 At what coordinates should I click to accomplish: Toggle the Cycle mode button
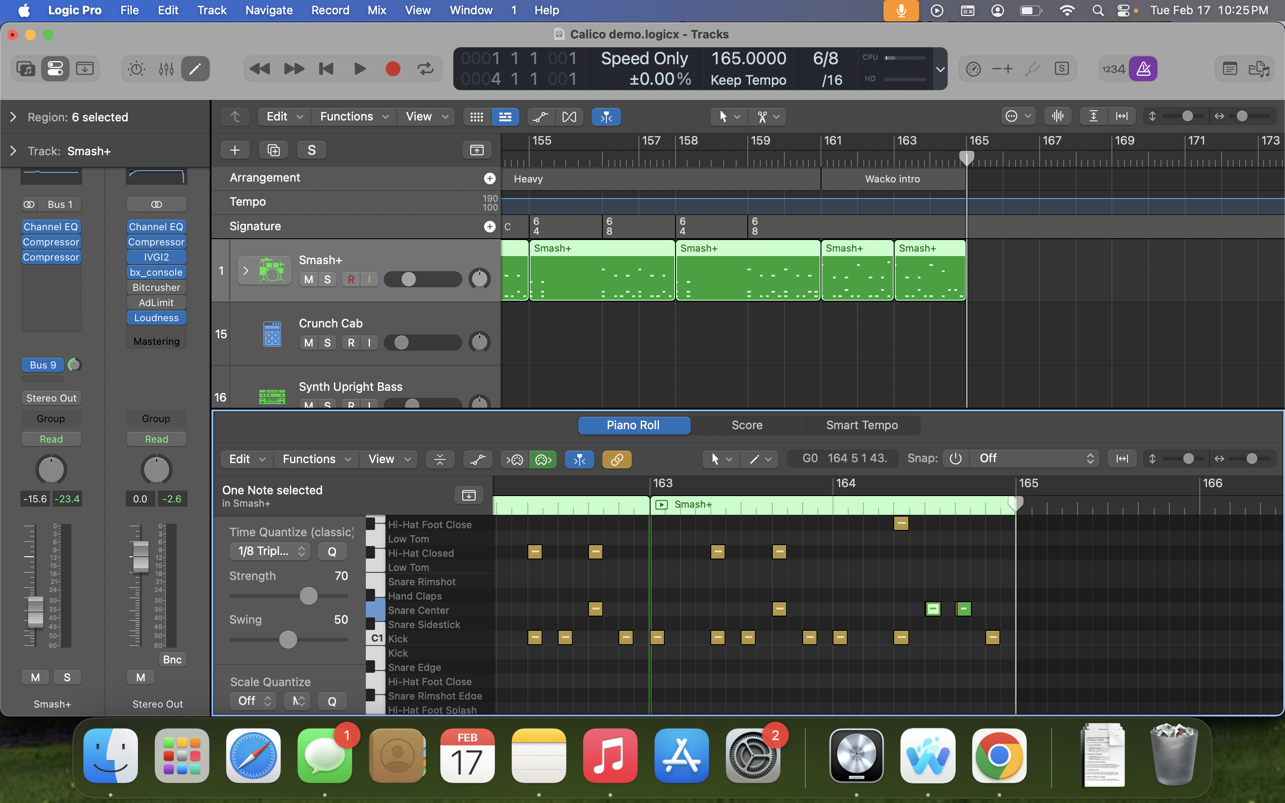tap(425, 69)
